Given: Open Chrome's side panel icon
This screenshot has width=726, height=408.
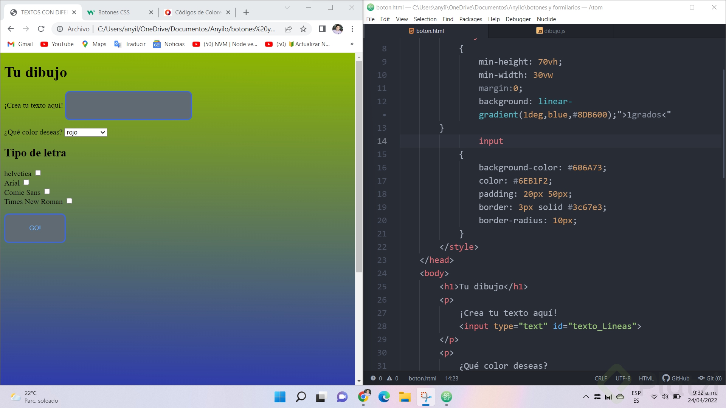Looking at the screenshot, I should tap(322, 29).
